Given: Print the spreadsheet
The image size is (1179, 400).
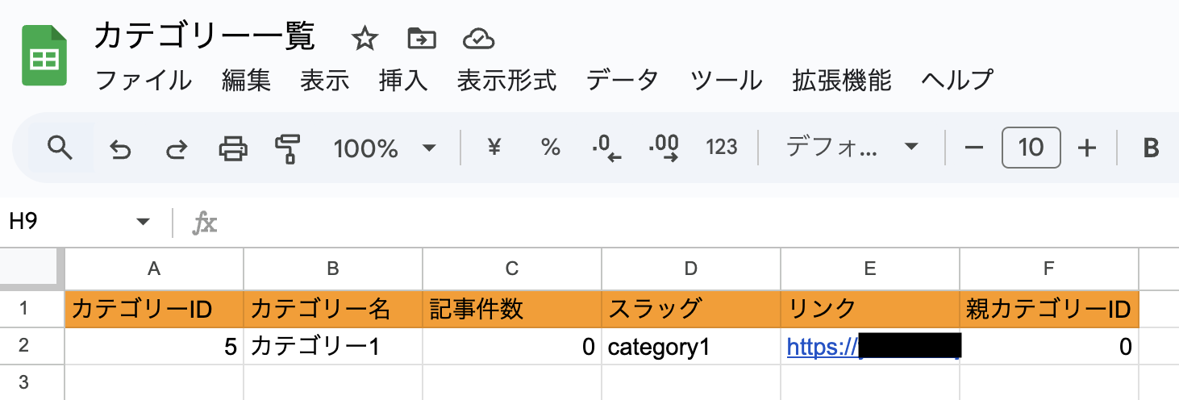Looking at the screenshot, I should click(233, 148).
